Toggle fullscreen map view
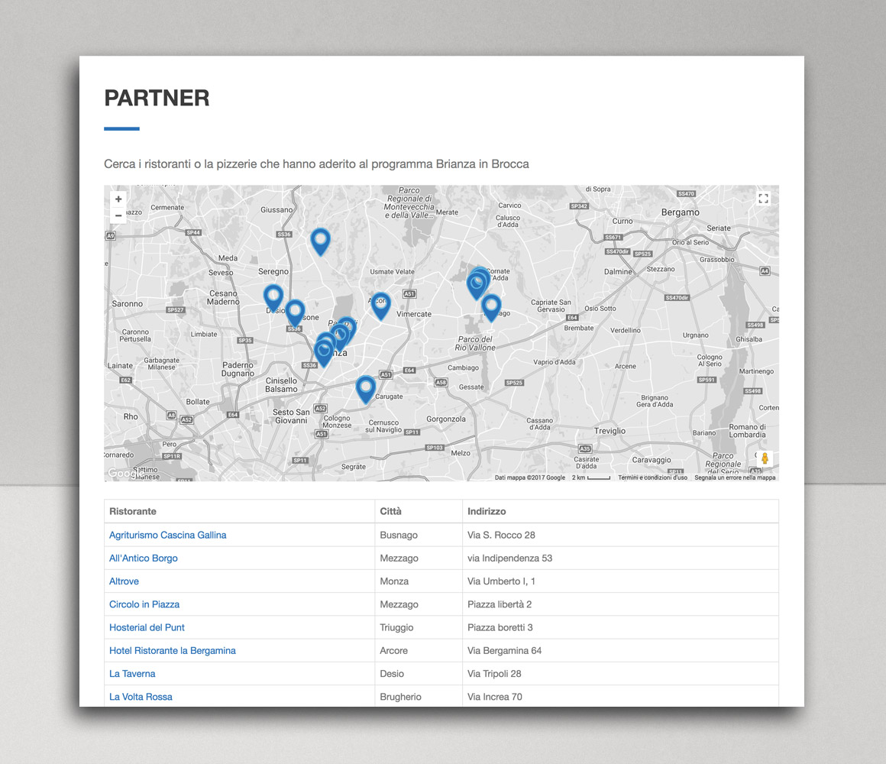 click(763, 199)
